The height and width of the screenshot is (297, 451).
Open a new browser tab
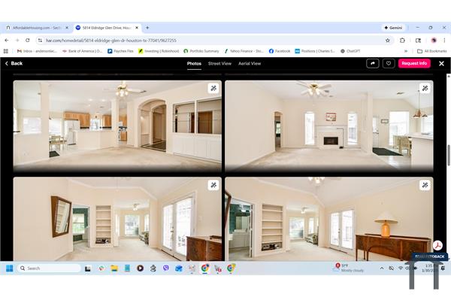(x=147, y=28)
